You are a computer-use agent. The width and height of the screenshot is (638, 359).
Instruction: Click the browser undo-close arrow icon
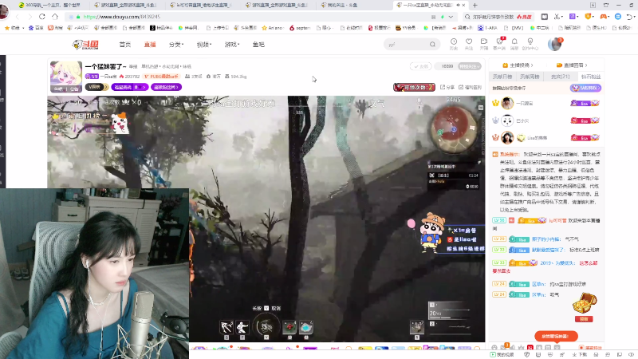click(x=630, y=17)
